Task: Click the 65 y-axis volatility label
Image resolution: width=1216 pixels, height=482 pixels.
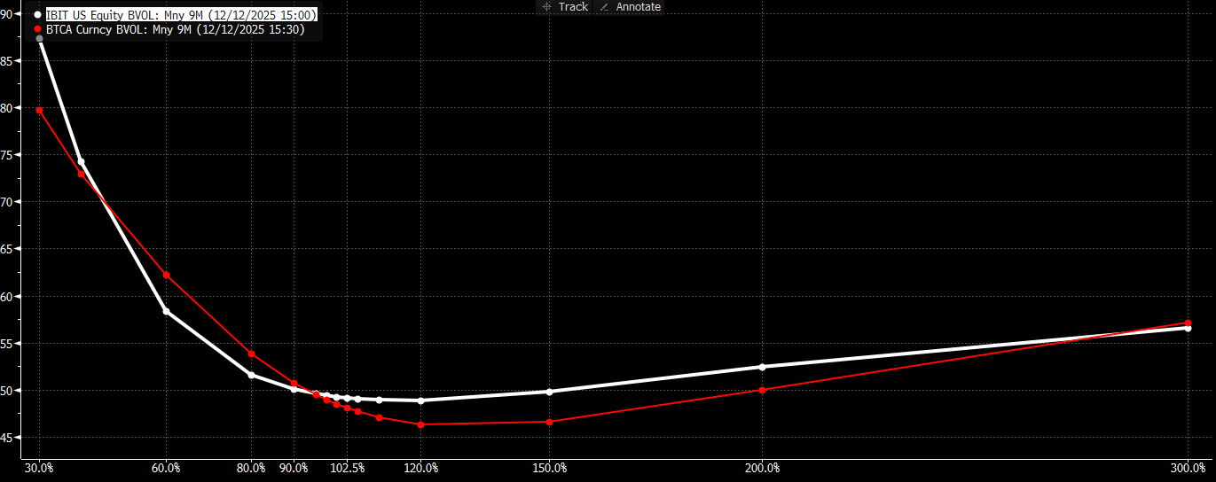Action: point(5,249)
